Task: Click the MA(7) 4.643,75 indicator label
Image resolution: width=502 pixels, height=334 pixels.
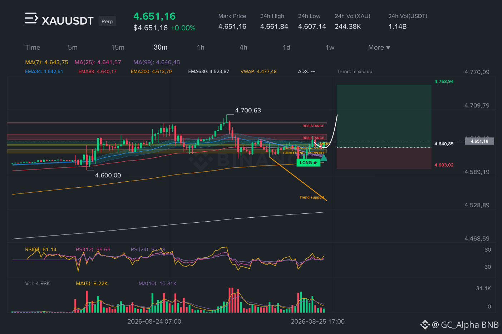Action: click(46, 62)
